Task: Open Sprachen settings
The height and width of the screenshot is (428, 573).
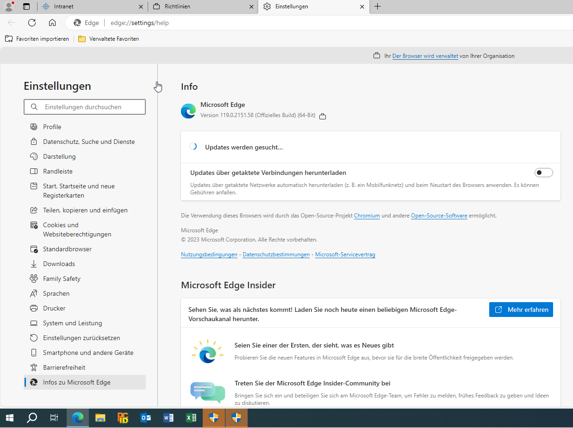Action: tap(85, 293)
